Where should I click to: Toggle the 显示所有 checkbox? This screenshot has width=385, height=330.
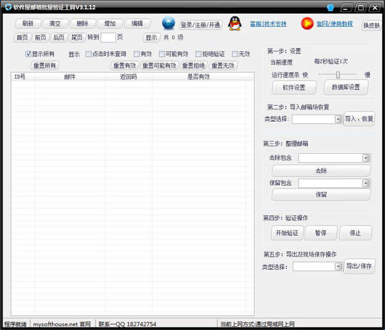[x=28, y=54]
